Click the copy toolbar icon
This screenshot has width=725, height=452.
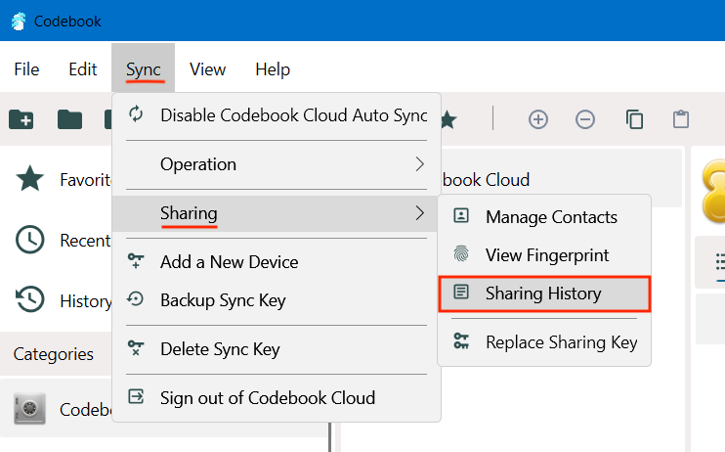(634, 119)
